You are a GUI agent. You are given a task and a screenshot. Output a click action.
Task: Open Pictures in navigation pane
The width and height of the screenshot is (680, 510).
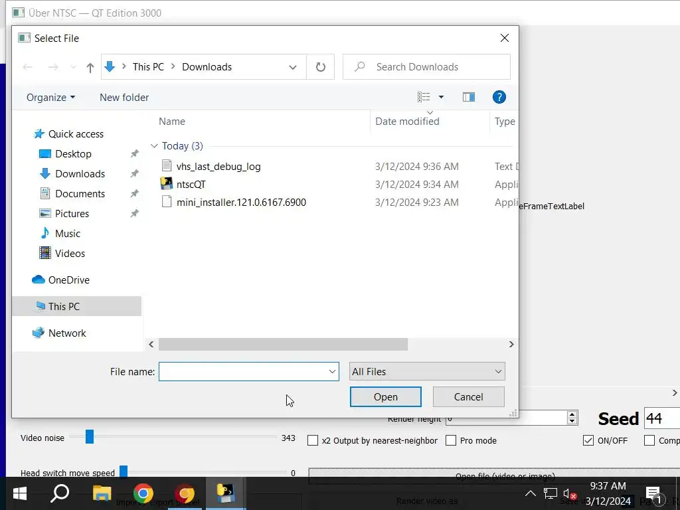(x=72, y=214)
